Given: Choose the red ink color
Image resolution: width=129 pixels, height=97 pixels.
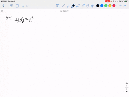Looking at the screenshot, I should pyautogui.click(x=114, y=6).
